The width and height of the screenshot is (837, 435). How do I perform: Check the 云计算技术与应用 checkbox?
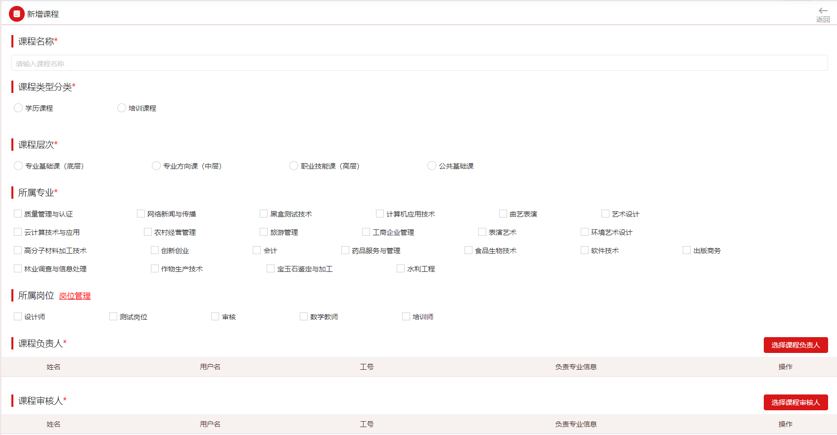(18, 232)
